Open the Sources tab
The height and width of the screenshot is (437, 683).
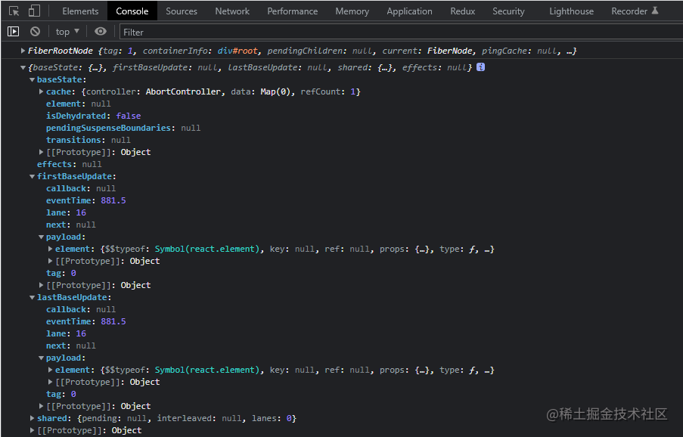tap(182, 11)
